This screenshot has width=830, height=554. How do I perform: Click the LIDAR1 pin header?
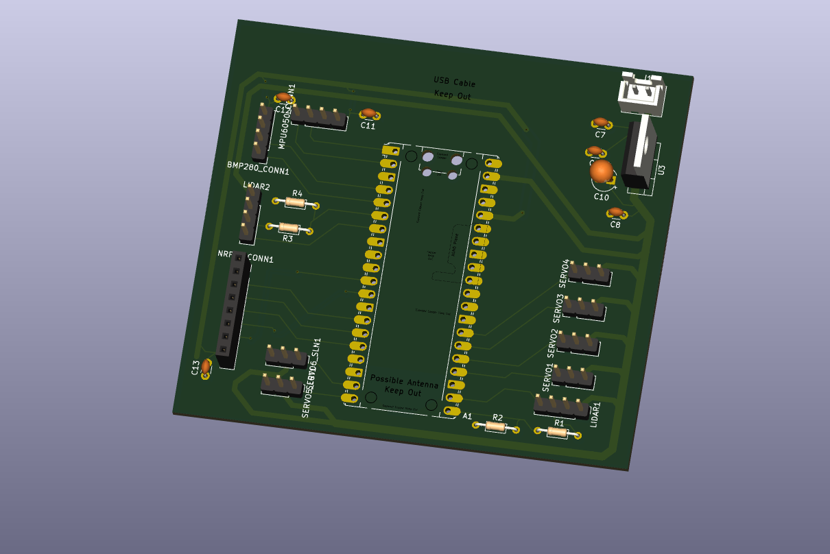[562, 406]
